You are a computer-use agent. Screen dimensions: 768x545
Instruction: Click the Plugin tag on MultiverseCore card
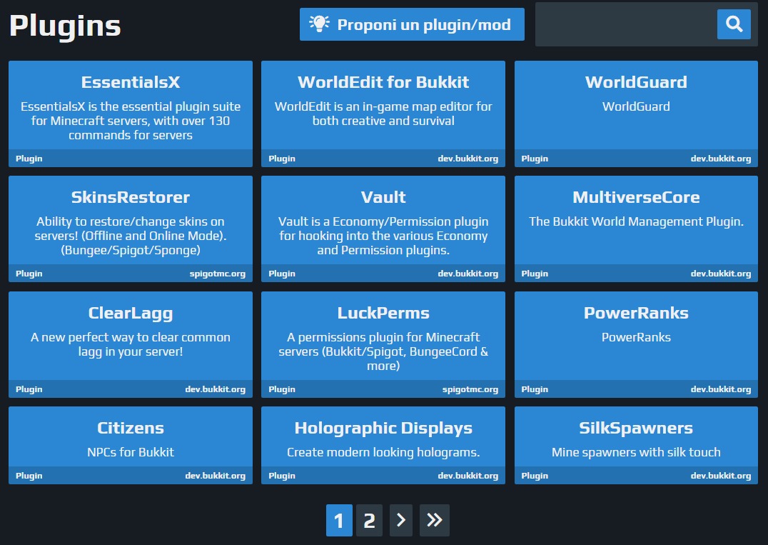click(535, 274)
